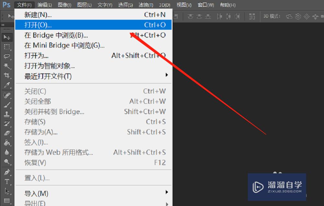Click the distribute vertical centers icon
The image size is (324, 206).
199,16
